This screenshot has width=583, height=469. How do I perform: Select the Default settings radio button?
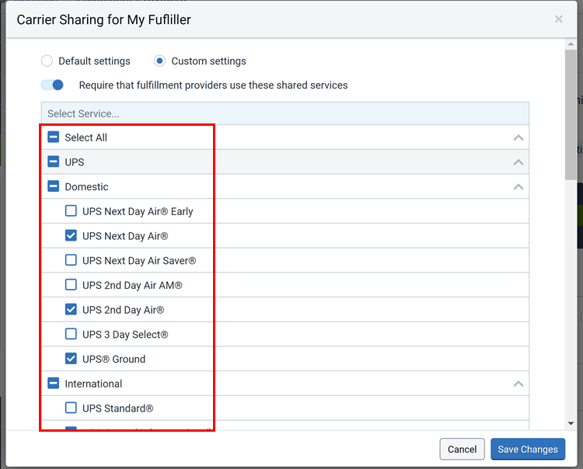(x=47, y=61)
